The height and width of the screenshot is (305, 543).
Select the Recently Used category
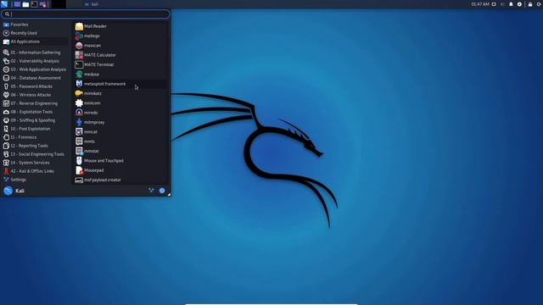point(35,33)
